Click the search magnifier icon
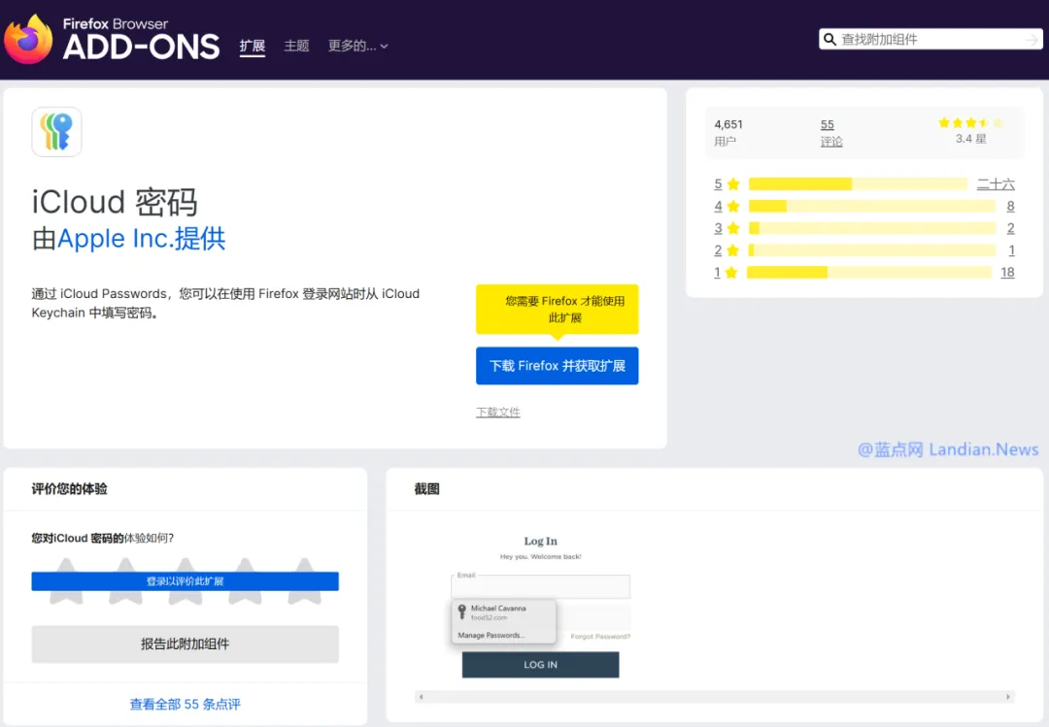 pos(829,40)
